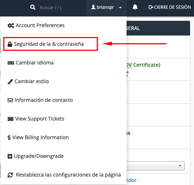The width and height of the screenshot is (194, 185).
Task: Click the caret arrow next to brianspr
Action: click(120, 8)
